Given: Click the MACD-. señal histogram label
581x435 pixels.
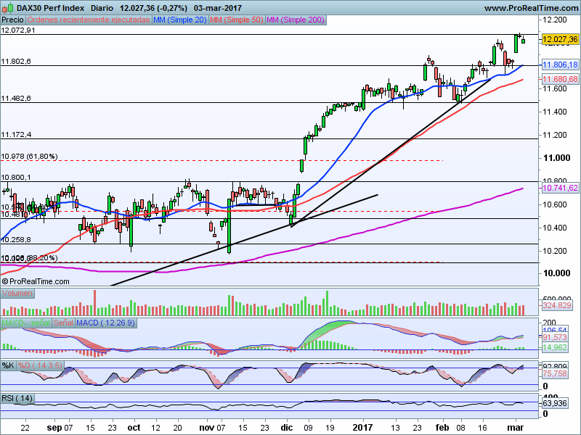Looking at the screenshot, I should click(25, 323).
